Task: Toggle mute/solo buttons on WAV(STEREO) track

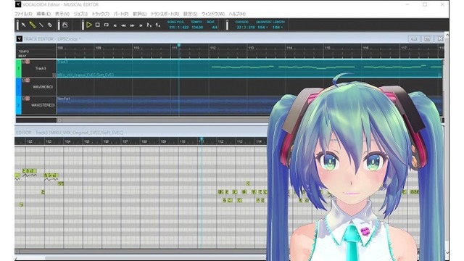Action: pyautogui.click(x=26, y=99)
